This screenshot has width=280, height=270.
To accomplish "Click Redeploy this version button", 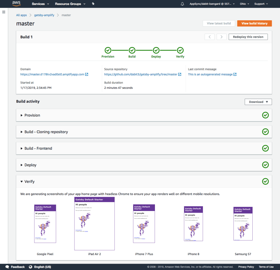I will pyautogui.click(x=248, y=37).
